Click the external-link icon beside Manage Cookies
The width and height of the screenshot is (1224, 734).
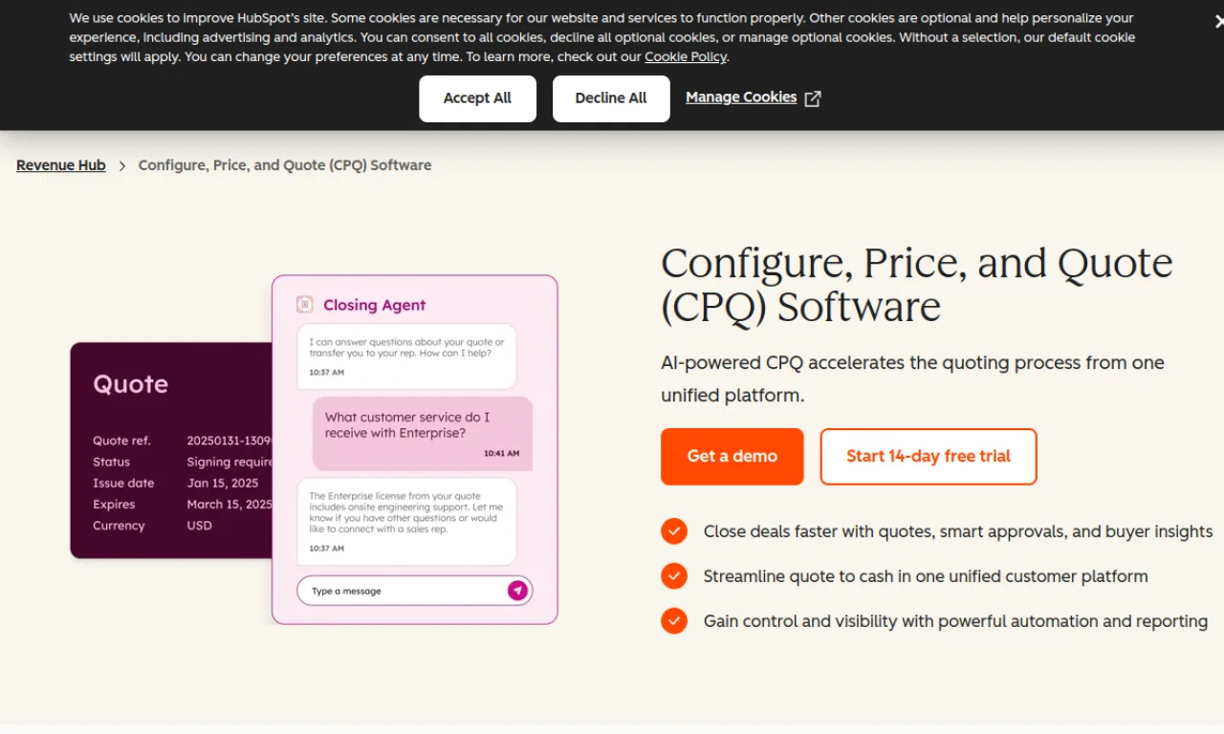tap(813, 98)
